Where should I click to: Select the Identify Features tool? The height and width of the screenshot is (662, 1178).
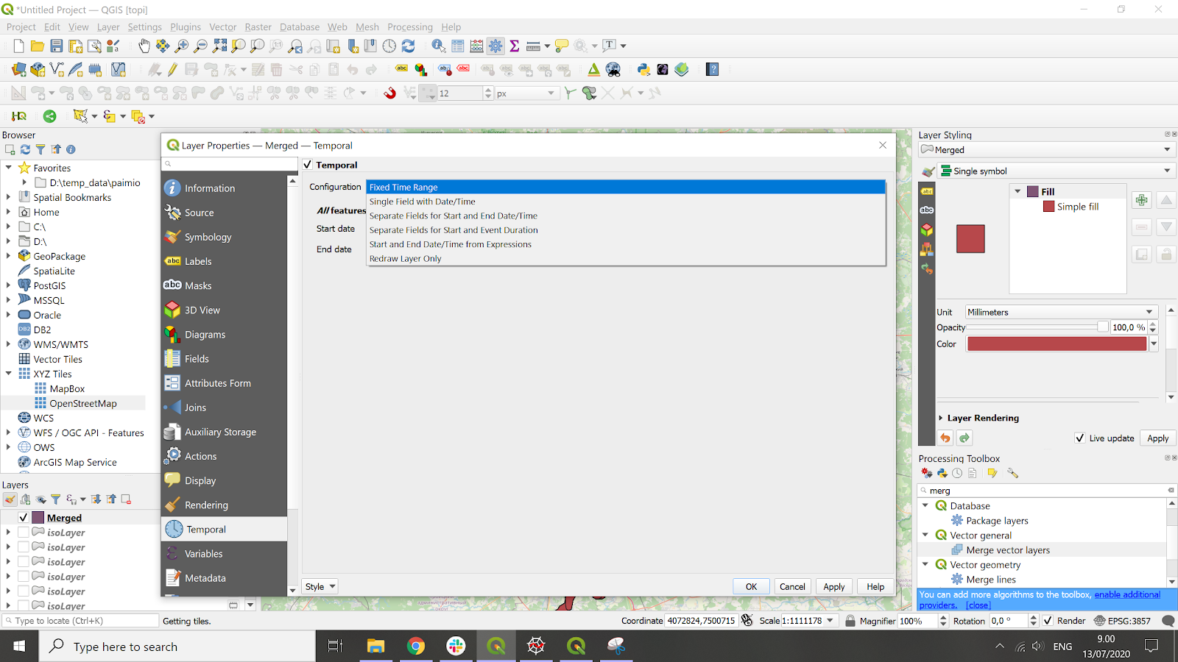point(439,46)
